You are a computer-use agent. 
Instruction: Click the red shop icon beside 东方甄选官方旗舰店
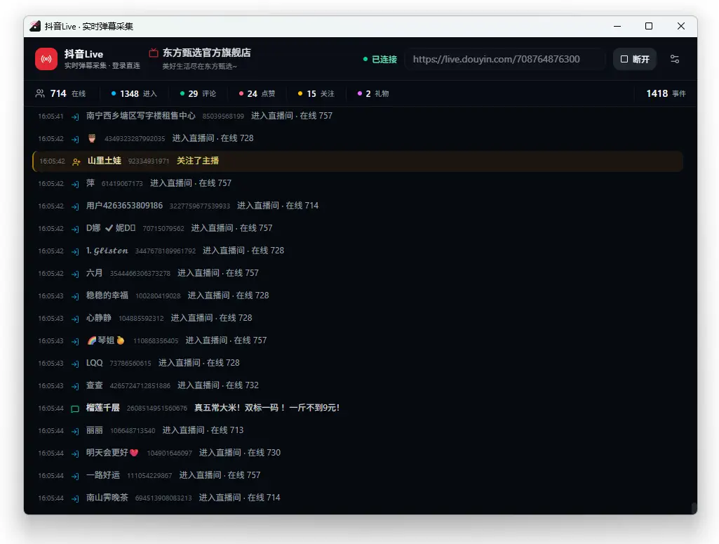(154, 53)
